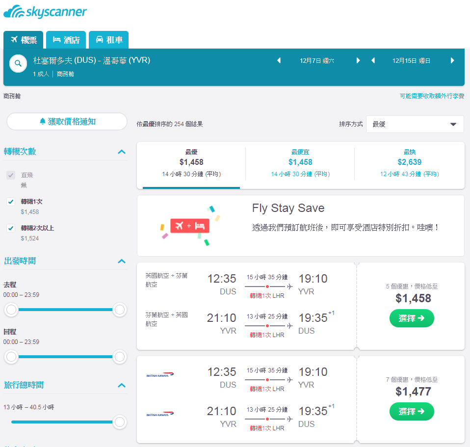Open 可能需要收取額外行李費 link

[x=432, y=96]
